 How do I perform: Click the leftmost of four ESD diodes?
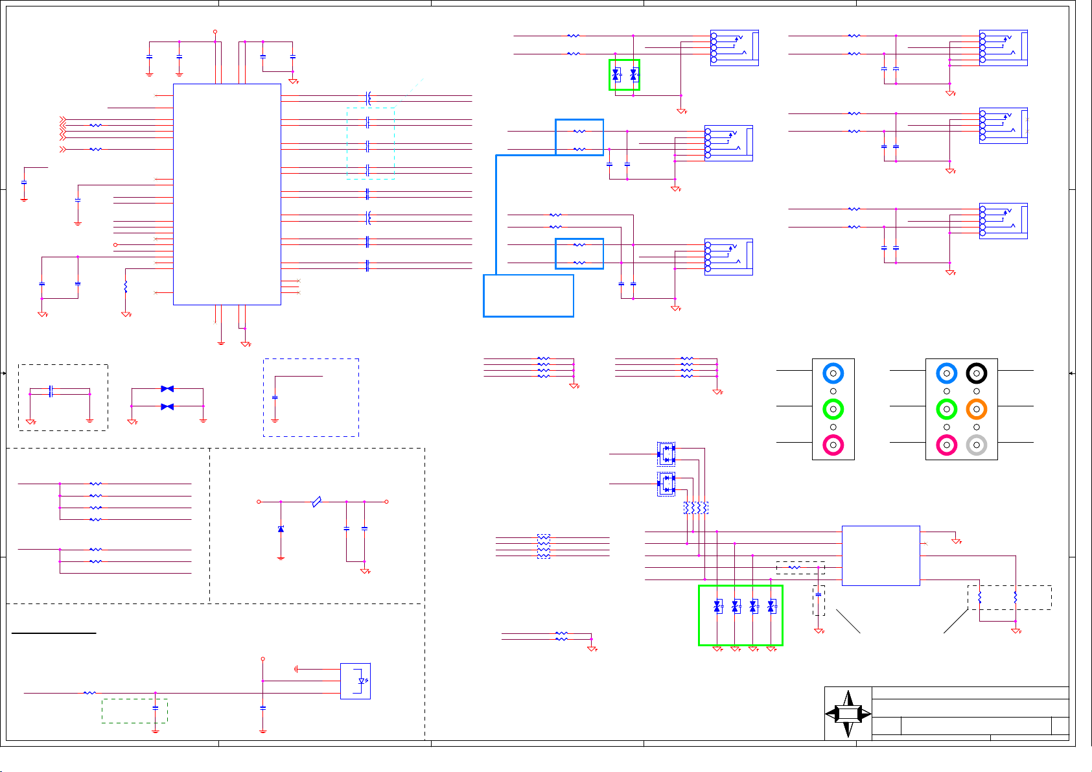[717, 607]
